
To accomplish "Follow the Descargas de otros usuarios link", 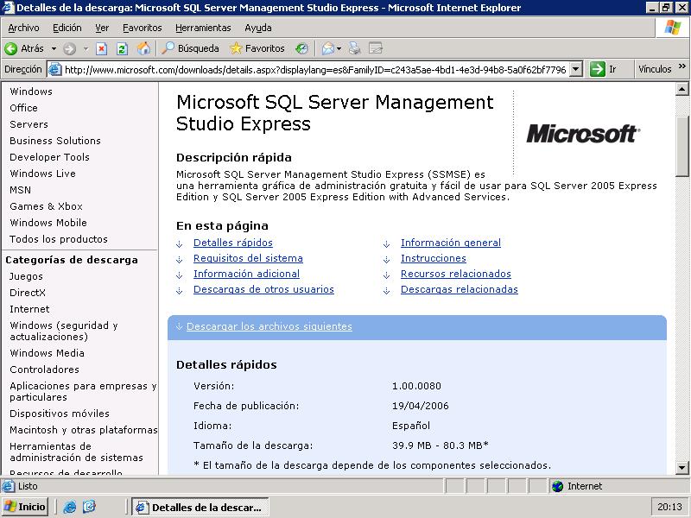I will pyautogui.click(x=263, y=289).
